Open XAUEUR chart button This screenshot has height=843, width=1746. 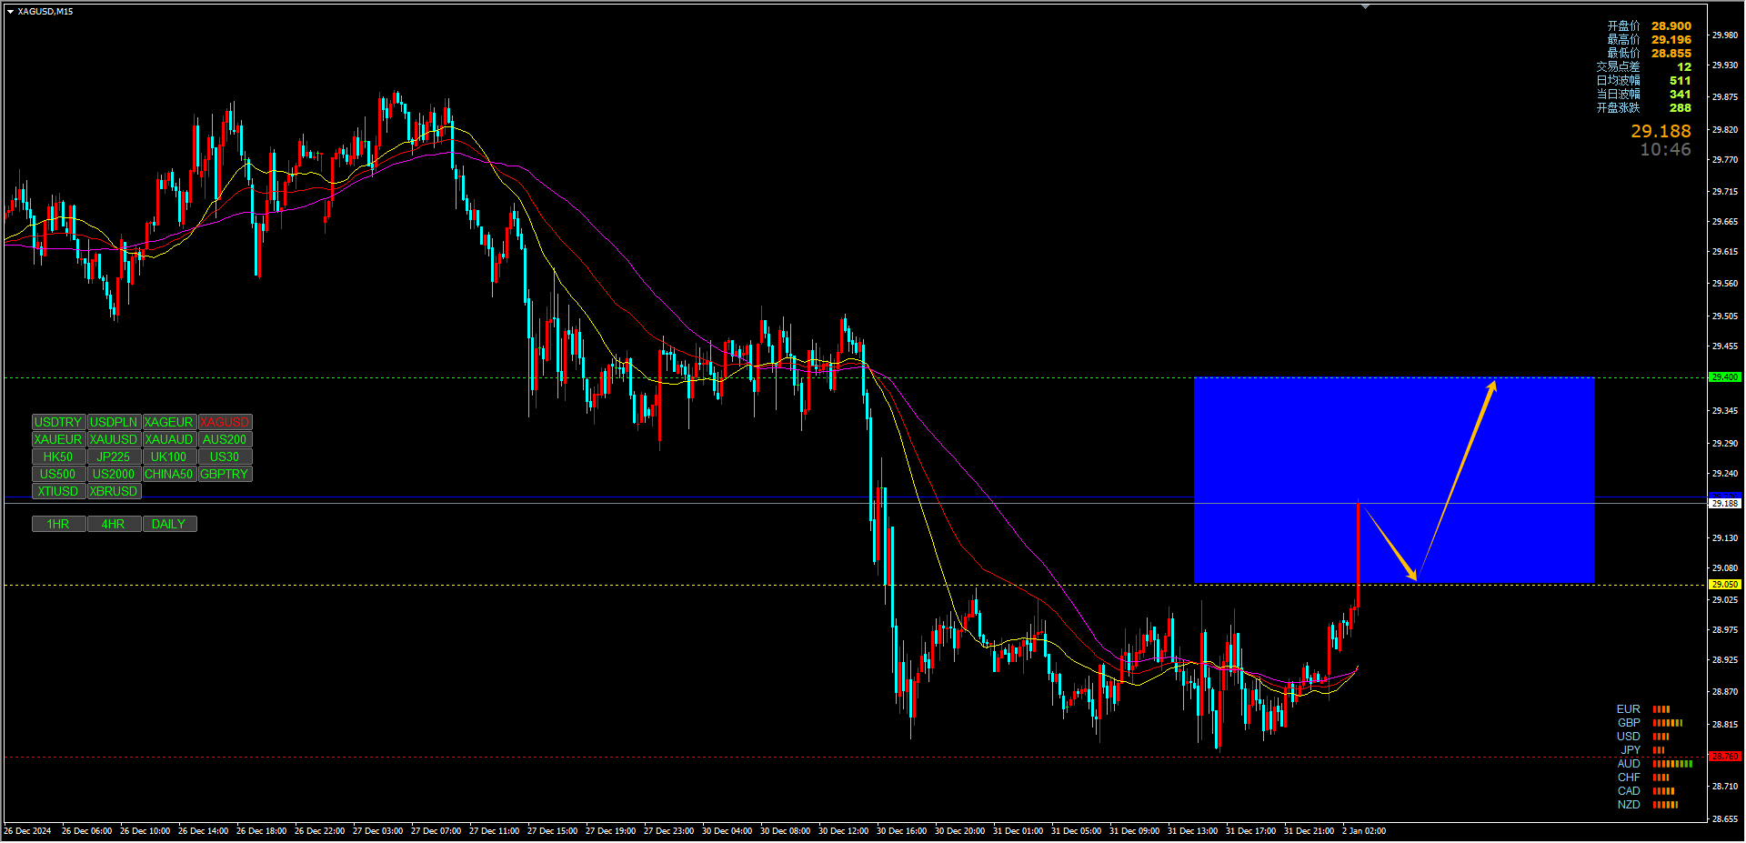click(58, 439)
